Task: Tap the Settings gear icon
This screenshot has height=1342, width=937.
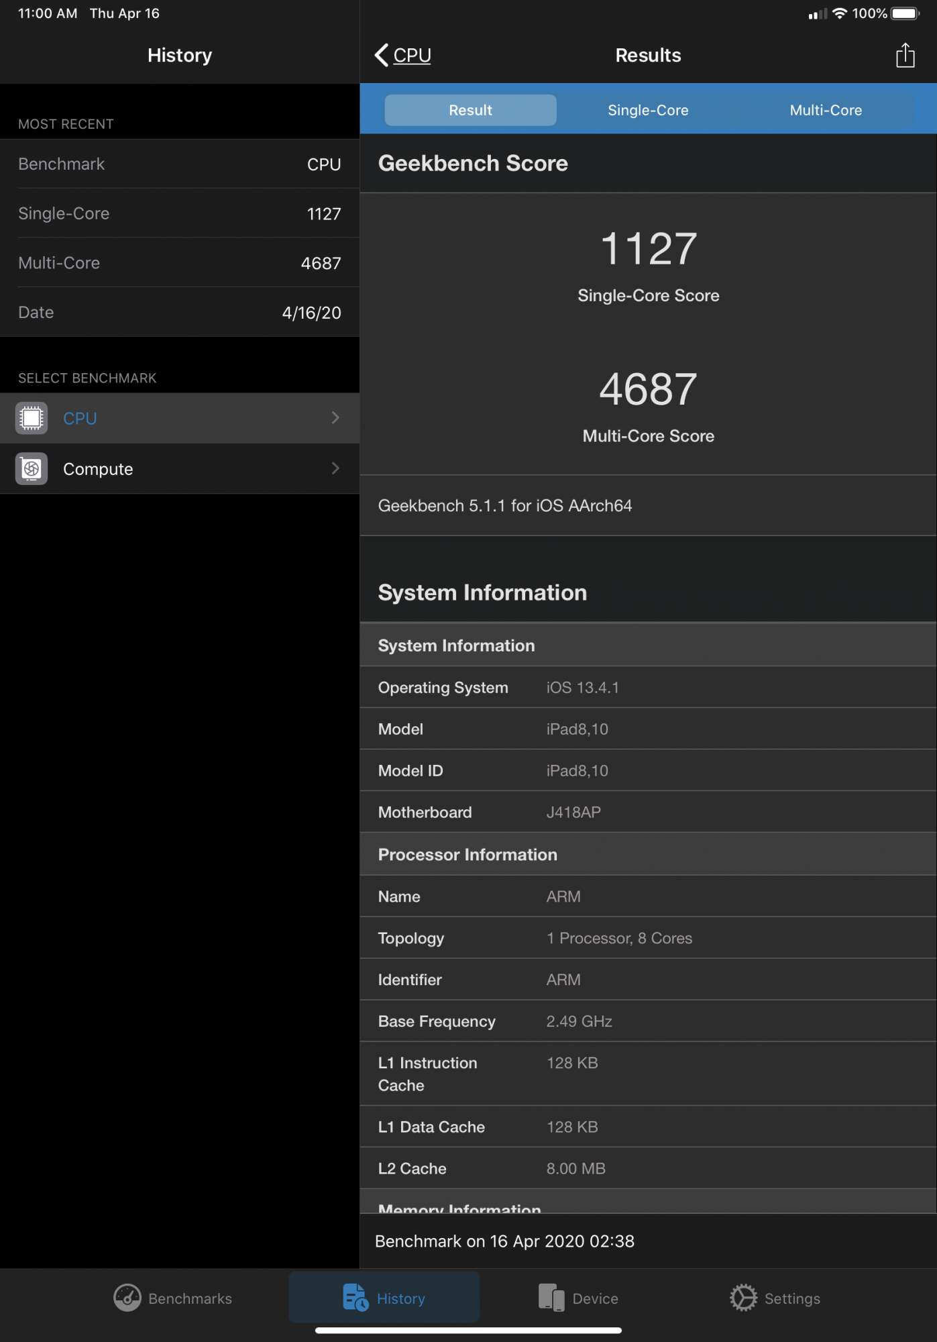Action: coord(743,1298)
